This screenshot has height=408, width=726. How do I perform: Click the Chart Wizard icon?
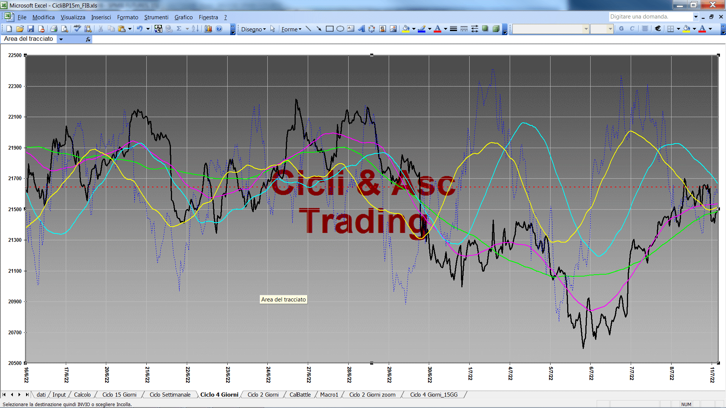coord(208,29)
